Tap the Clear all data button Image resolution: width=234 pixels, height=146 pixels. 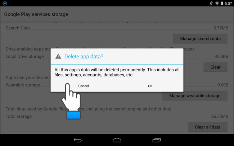pos(207,127)
